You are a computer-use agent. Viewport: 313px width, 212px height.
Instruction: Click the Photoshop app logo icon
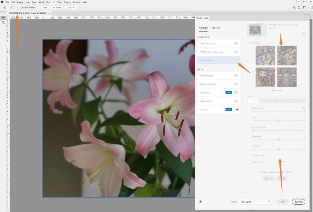2,2
